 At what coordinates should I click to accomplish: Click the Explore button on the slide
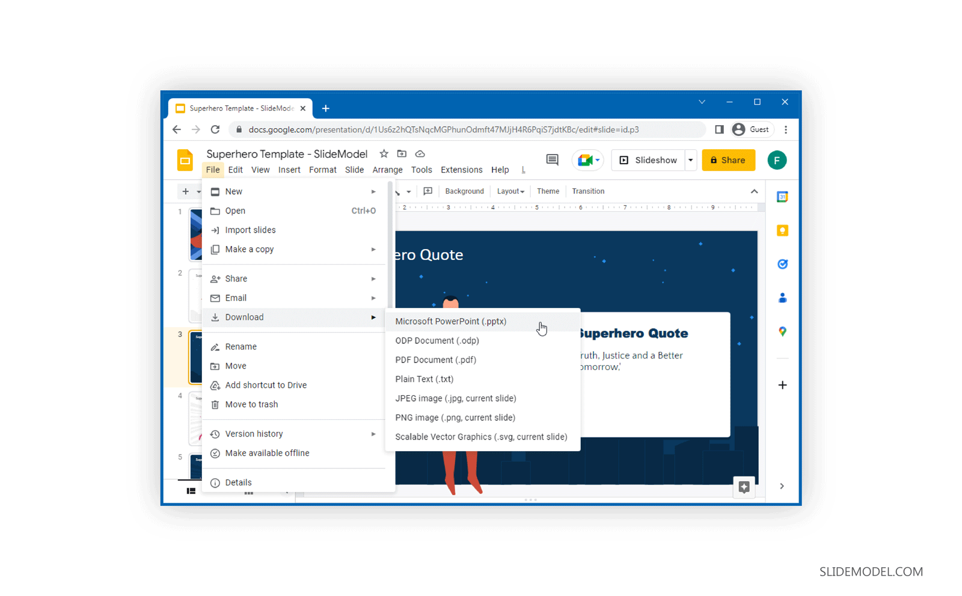(x=744, y=487)
